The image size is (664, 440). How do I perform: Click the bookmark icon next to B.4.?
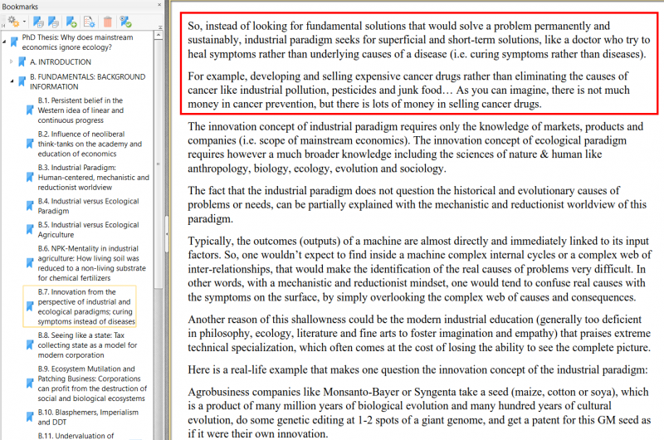click(x=30, y=206)
